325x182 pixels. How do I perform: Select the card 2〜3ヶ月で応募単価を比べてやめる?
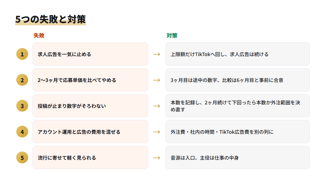pos(90,80)
